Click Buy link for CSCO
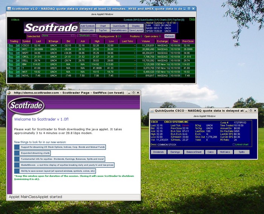The height and width of the screenshot is (214, 264). click(11, 45)
